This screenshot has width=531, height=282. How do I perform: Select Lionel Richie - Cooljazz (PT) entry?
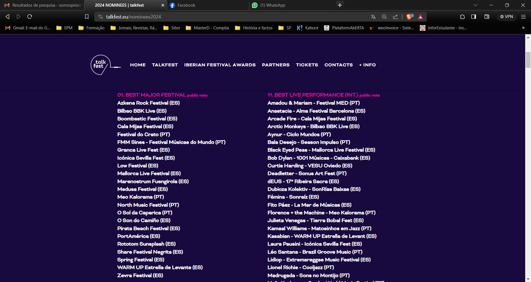pyautogui.click(x=301, y=267)
